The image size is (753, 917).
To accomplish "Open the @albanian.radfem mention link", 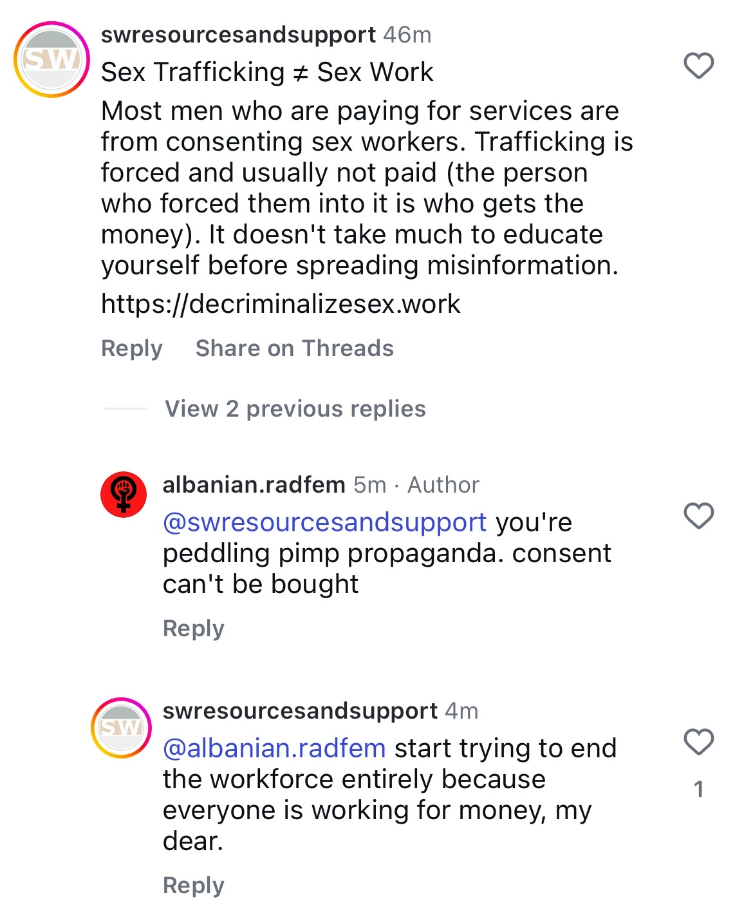I will [274, 748].
